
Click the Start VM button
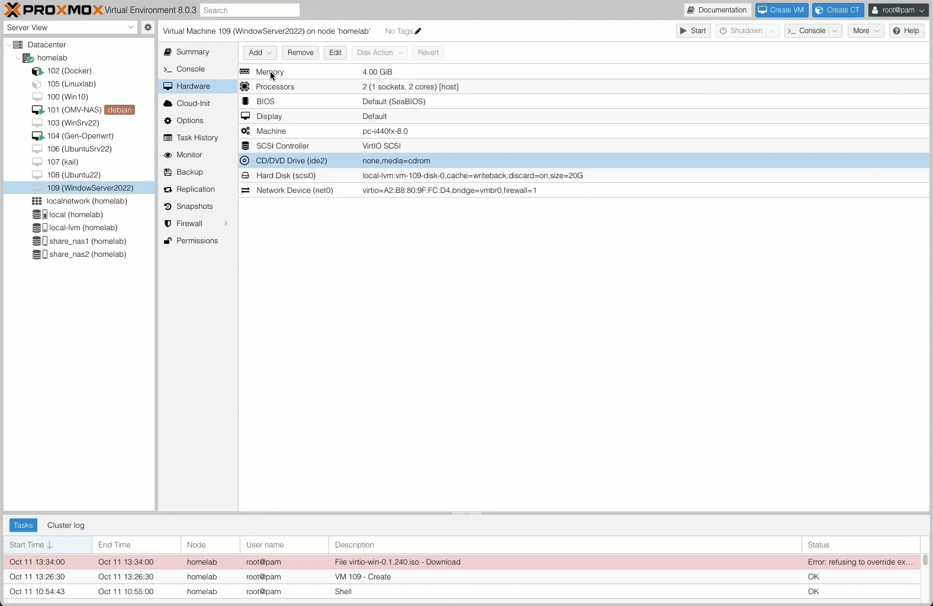click(x=693, y=31)
